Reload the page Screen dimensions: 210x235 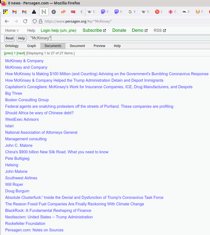(25, 21)
